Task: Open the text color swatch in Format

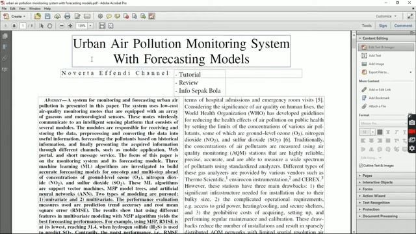Action: pos(380,132)
